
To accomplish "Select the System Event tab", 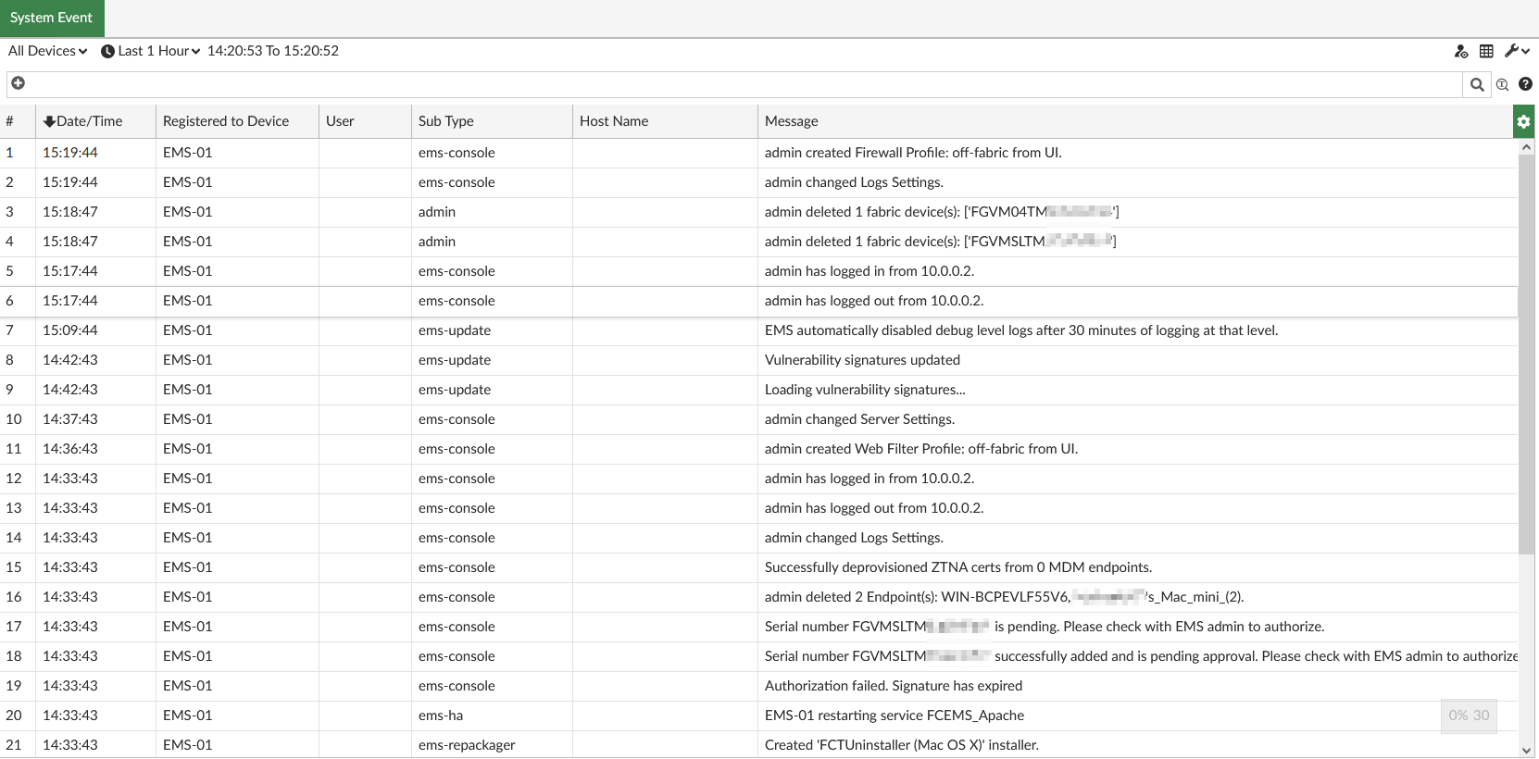I will click(x=52, y=18).
